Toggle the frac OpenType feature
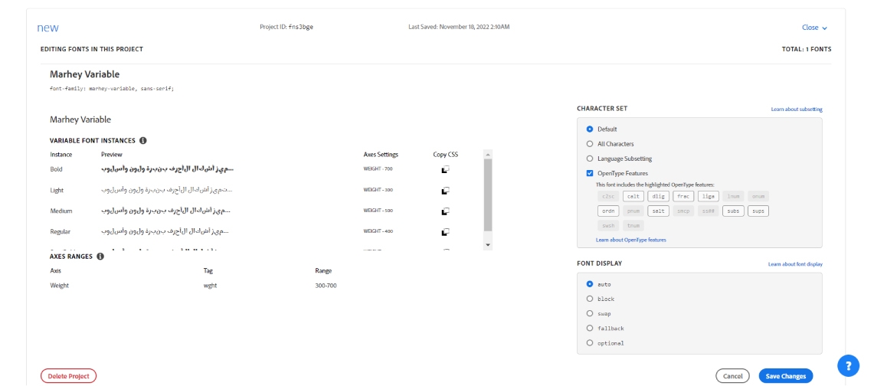This screenshot has height=386, width=874. tap(683, 196)
